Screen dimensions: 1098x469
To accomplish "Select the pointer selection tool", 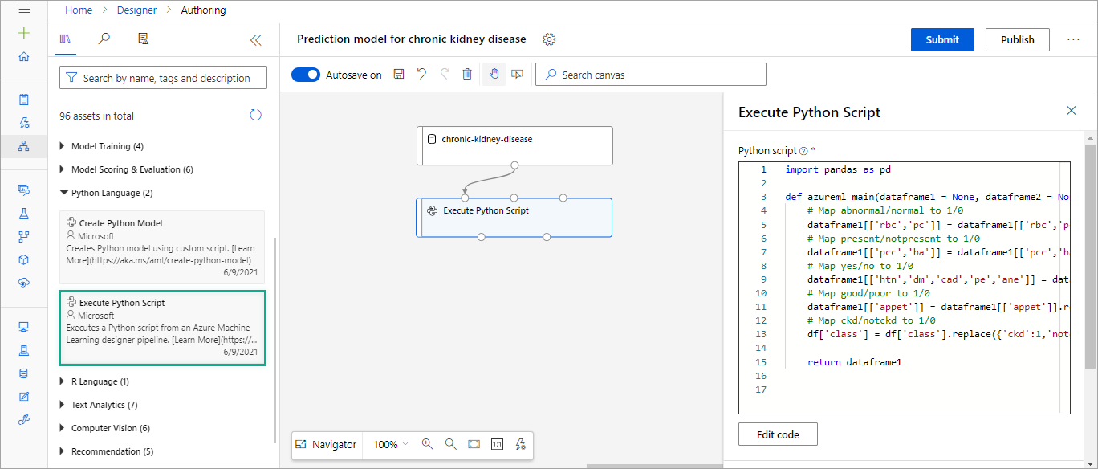I will 517,74.
